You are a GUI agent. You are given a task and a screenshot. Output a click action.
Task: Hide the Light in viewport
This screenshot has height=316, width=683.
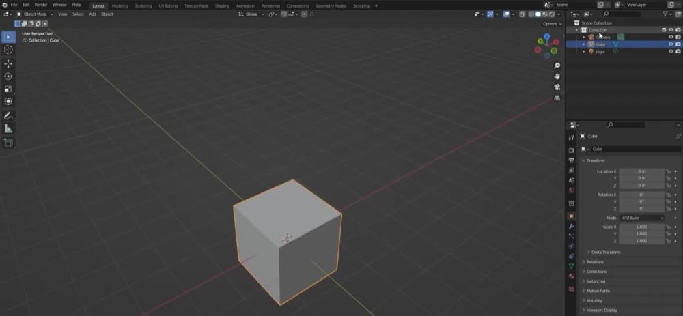click(x=671, y=51)
